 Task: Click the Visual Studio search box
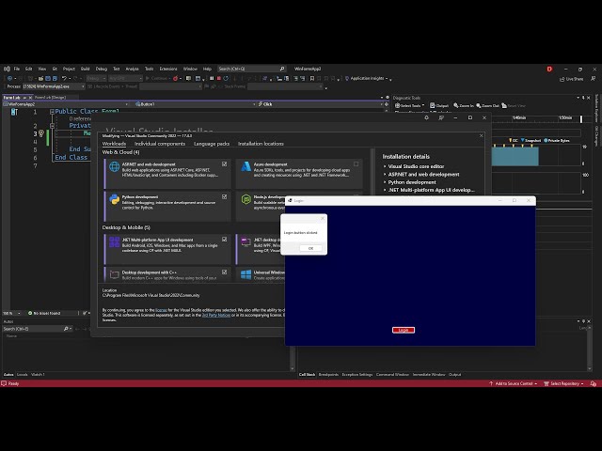click(x=251, y=69)
